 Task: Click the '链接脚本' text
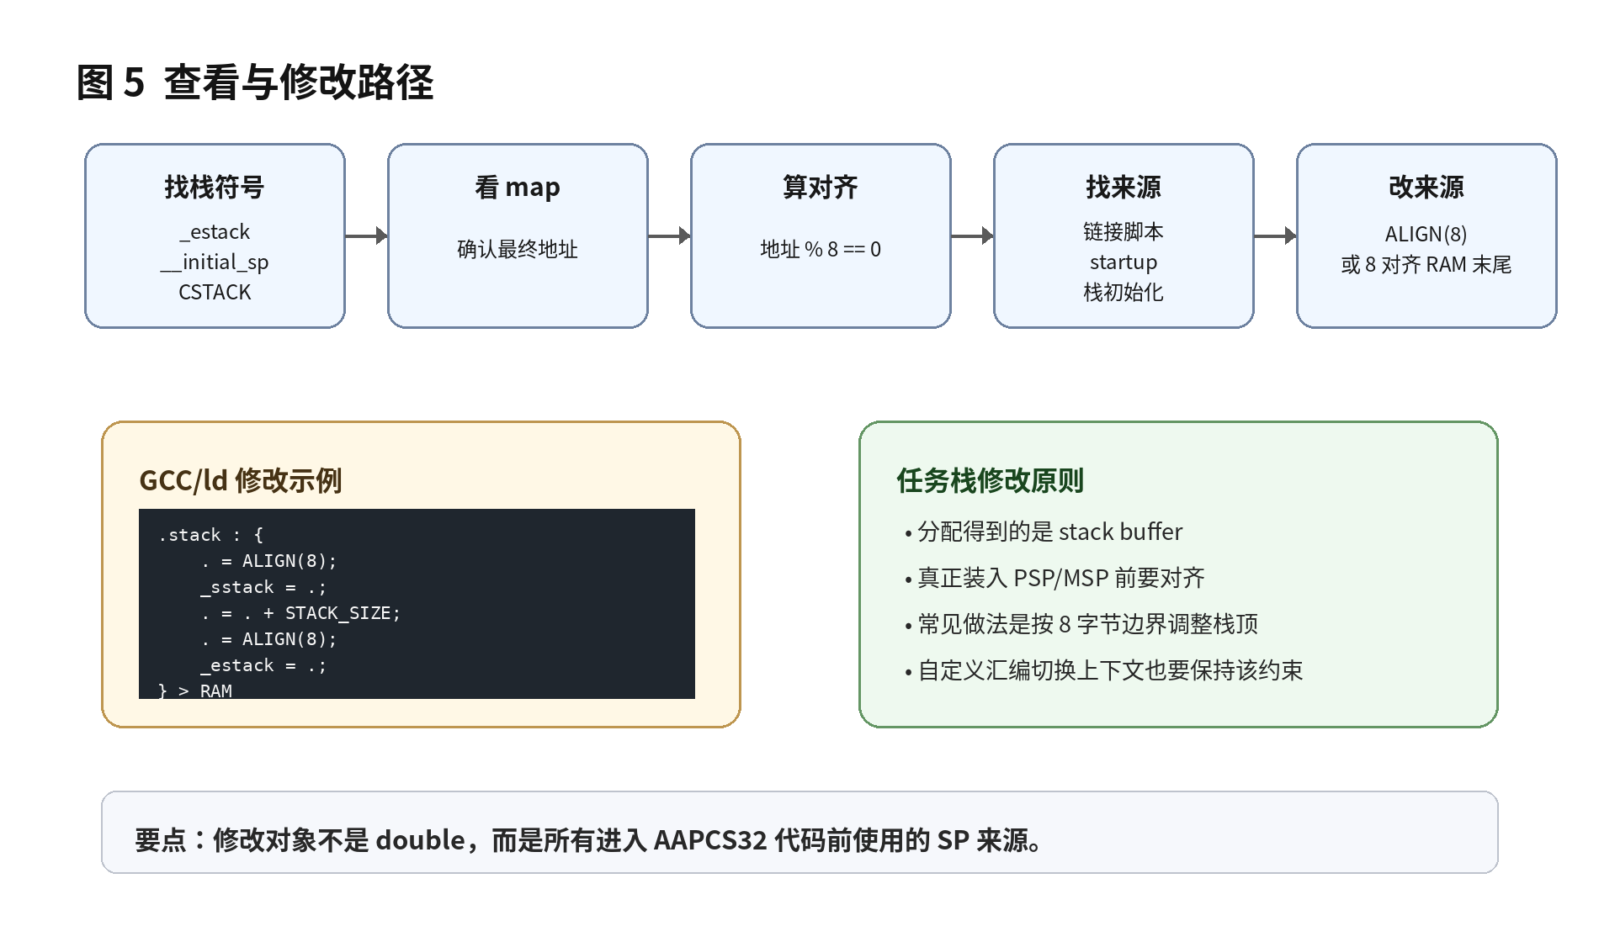click(x=1124, y=232)
